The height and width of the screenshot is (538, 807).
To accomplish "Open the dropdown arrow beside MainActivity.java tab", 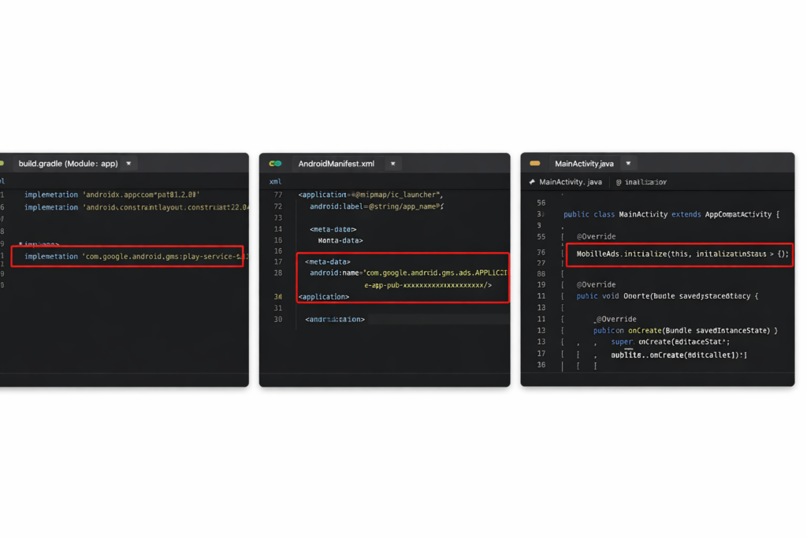I will point(628,164).
